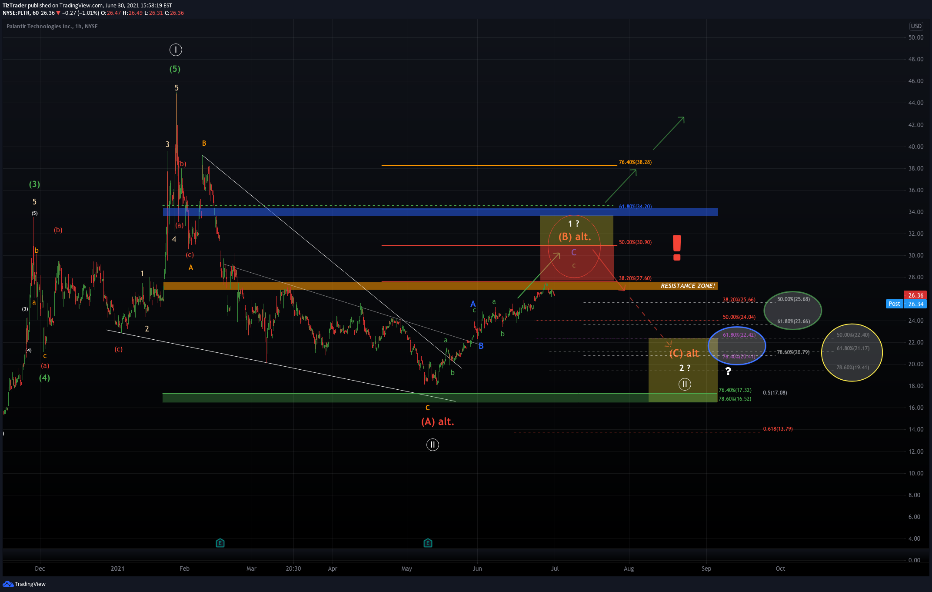Click the 0.618(13.79) level label
Screen dimensions: 932x592
778,429
